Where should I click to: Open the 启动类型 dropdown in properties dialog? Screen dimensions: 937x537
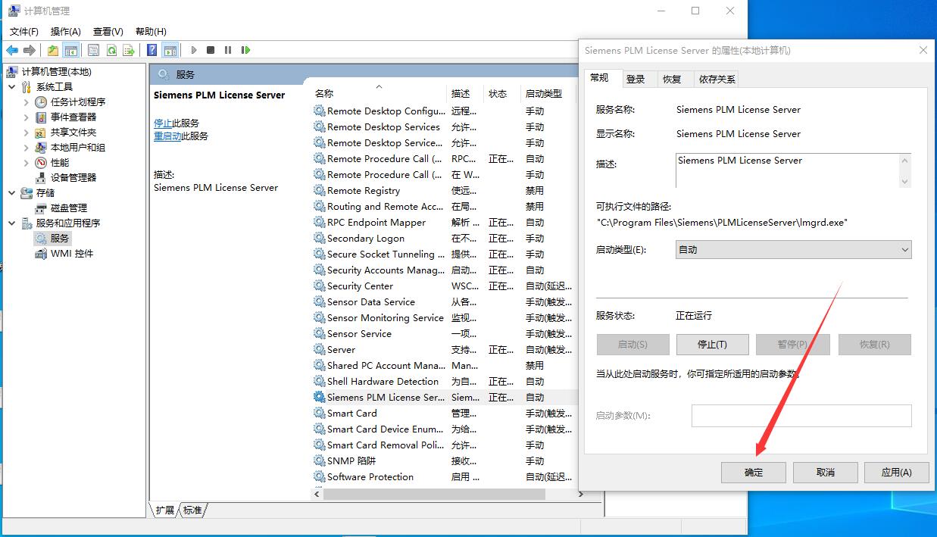coord(793,249)
